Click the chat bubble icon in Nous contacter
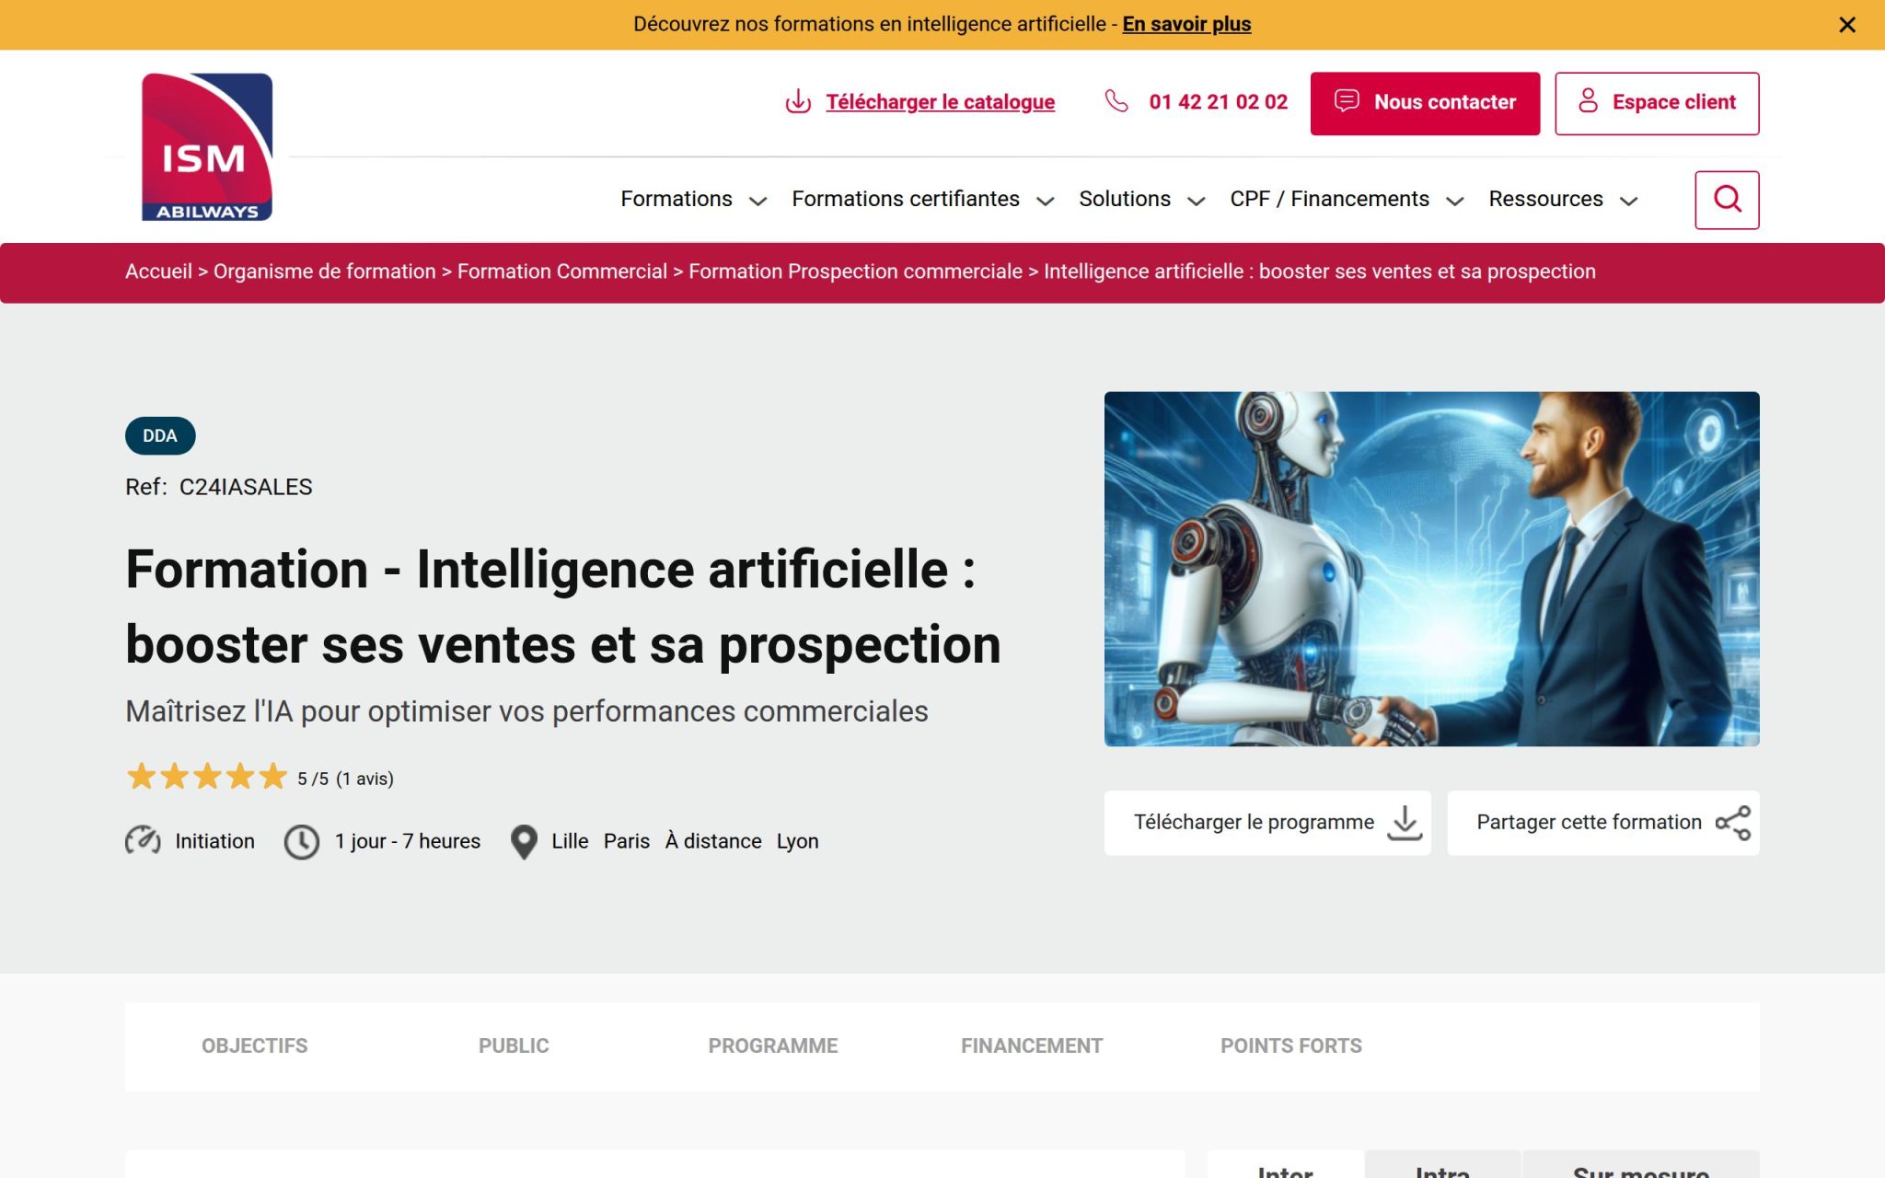The height and width of the screenshot is (1178, 1885). 1347,101
